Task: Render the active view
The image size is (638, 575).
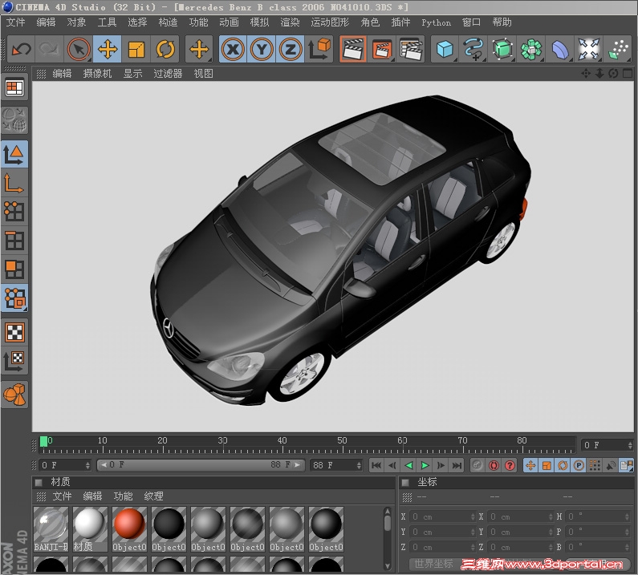Action: tap(353, 49)
